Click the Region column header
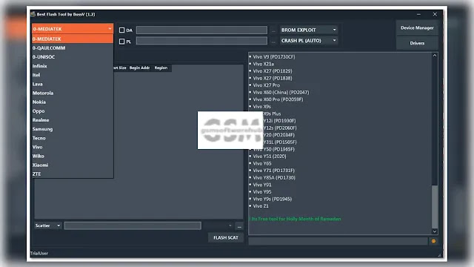The height and width of the screenshot is (267, 474). [161, 67]
